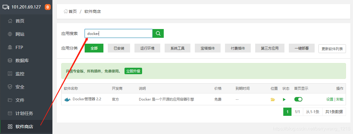Open 设置 for Docker管理器
The width and height of the screenshot is (353, 134).
coord(330,99)
